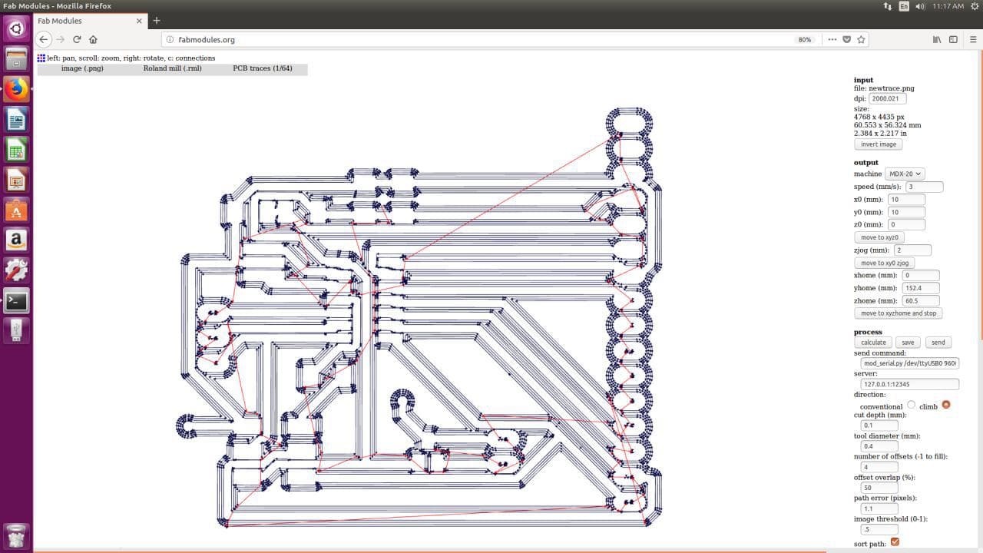Open the machine MDX-20 dropdown
Image resolution: width=983 pixels, height=553 pixels.
click(905, 174)
